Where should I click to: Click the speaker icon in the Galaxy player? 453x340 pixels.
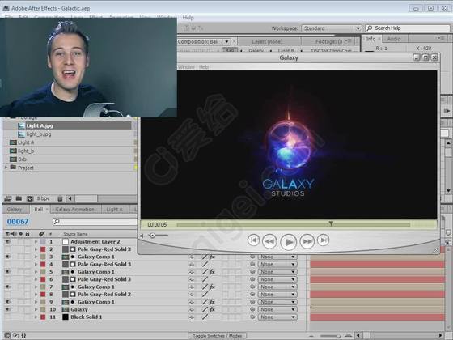point(142,236)
